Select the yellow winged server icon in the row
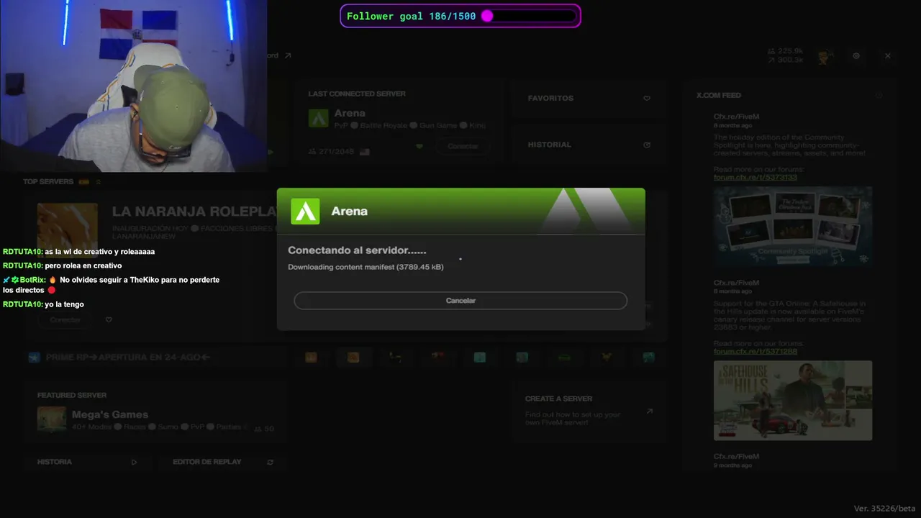This screenshot has width=921, height=518. tap(607, 357)
